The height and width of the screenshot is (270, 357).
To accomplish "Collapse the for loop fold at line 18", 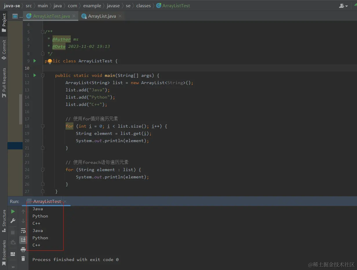I will click(x=43, y=126).
